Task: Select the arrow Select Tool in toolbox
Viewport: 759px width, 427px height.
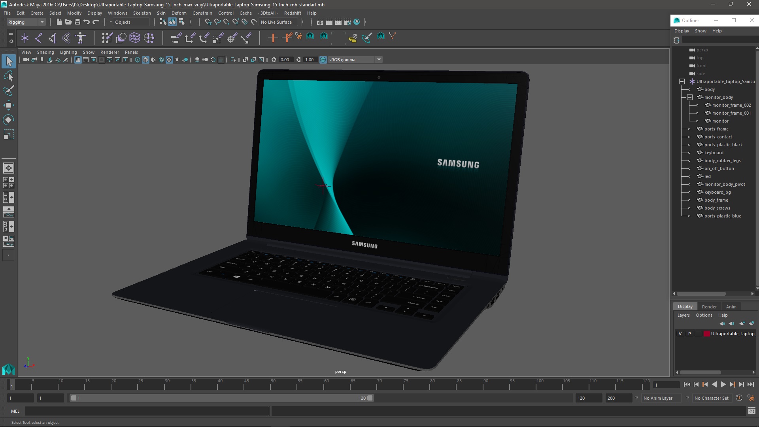Action: [9, 61]
